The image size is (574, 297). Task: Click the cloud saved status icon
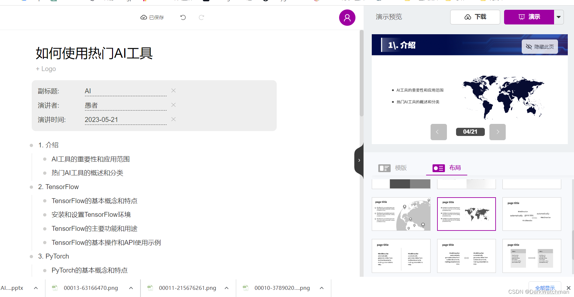point(143,17)
